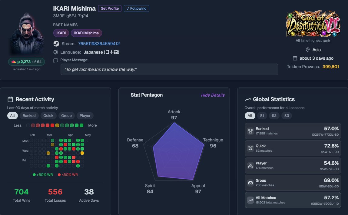Select the All seasons filter in Global Statistics
348x215 pixels.
point(250,116)
